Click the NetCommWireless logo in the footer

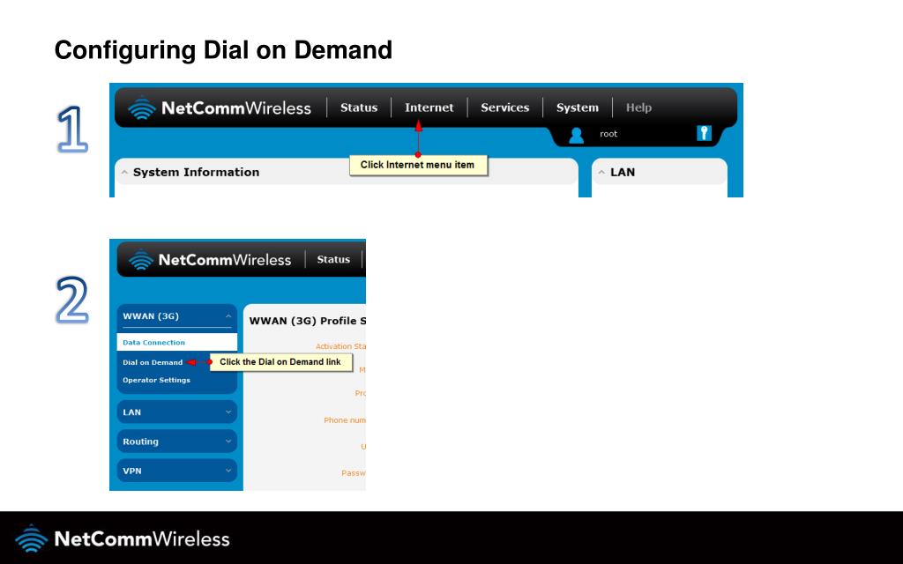click(x=122, y=538)
